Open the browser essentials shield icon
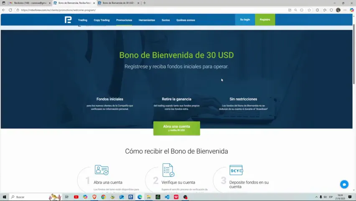This screenshot has width=356, height=201. pos(331,10)
